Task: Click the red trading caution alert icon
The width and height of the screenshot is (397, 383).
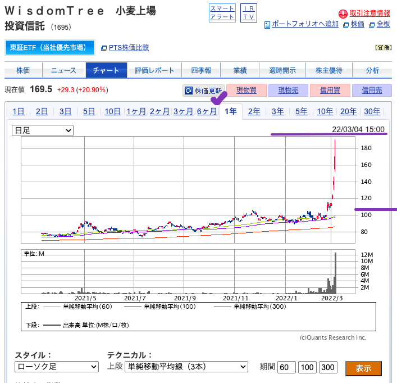Action: coord(343,13)
